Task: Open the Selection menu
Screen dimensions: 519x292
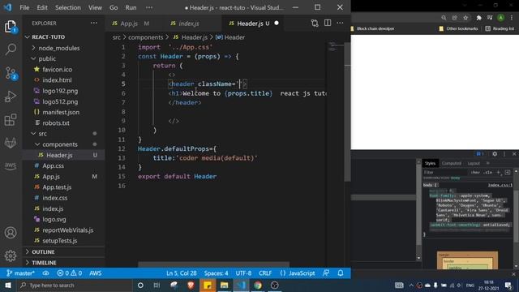Action: coord(67,7)
